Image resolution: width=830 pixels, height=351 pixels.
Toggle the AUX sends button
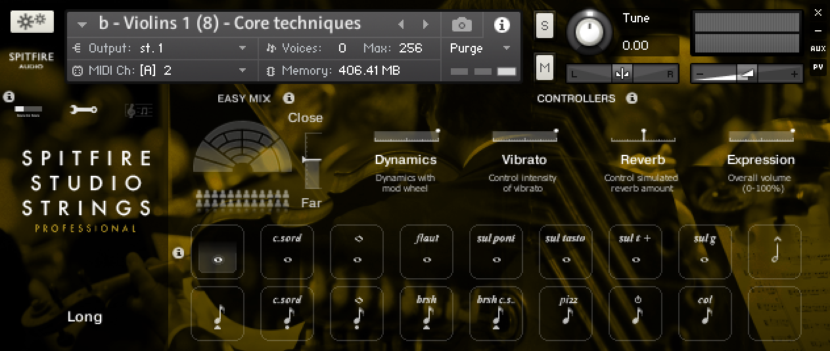pos(818,49)
